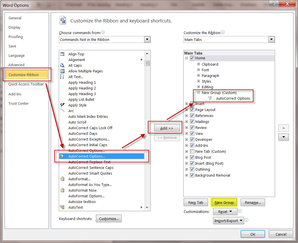The image size is (298, 243).
Task: Open the Import/Export dropdown
Action: (x=228, y=221)
